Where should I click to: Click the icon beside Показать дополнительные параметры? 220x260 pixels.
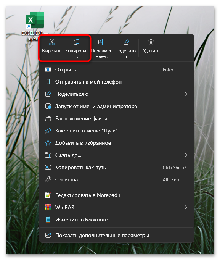48,235
